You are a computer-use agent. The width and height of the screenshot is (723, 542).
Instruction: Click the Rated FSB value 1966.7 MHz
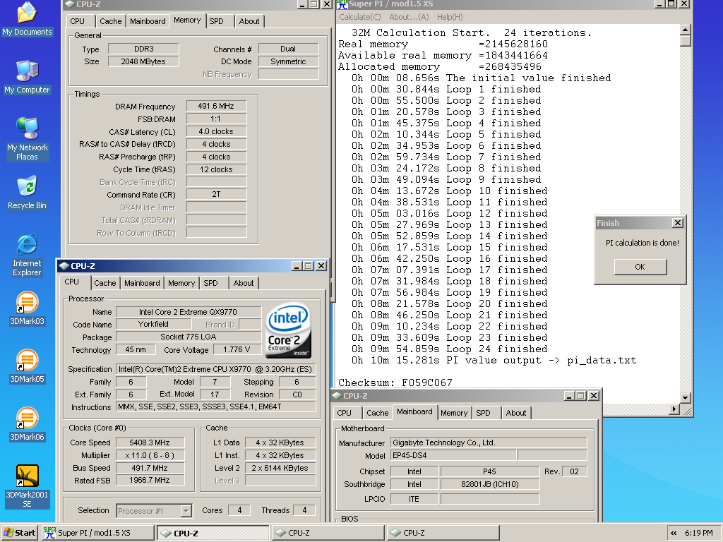(x=150, y=480)
